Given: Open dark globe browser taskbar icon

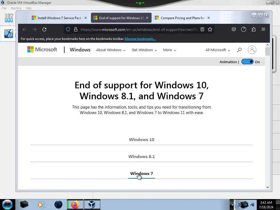Looking at the screenshot, I should click(58, 205).
